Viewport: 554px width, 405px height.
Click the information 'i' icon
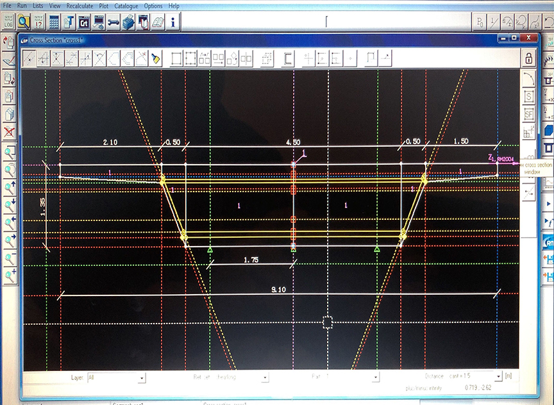click(x=173, y=21)
